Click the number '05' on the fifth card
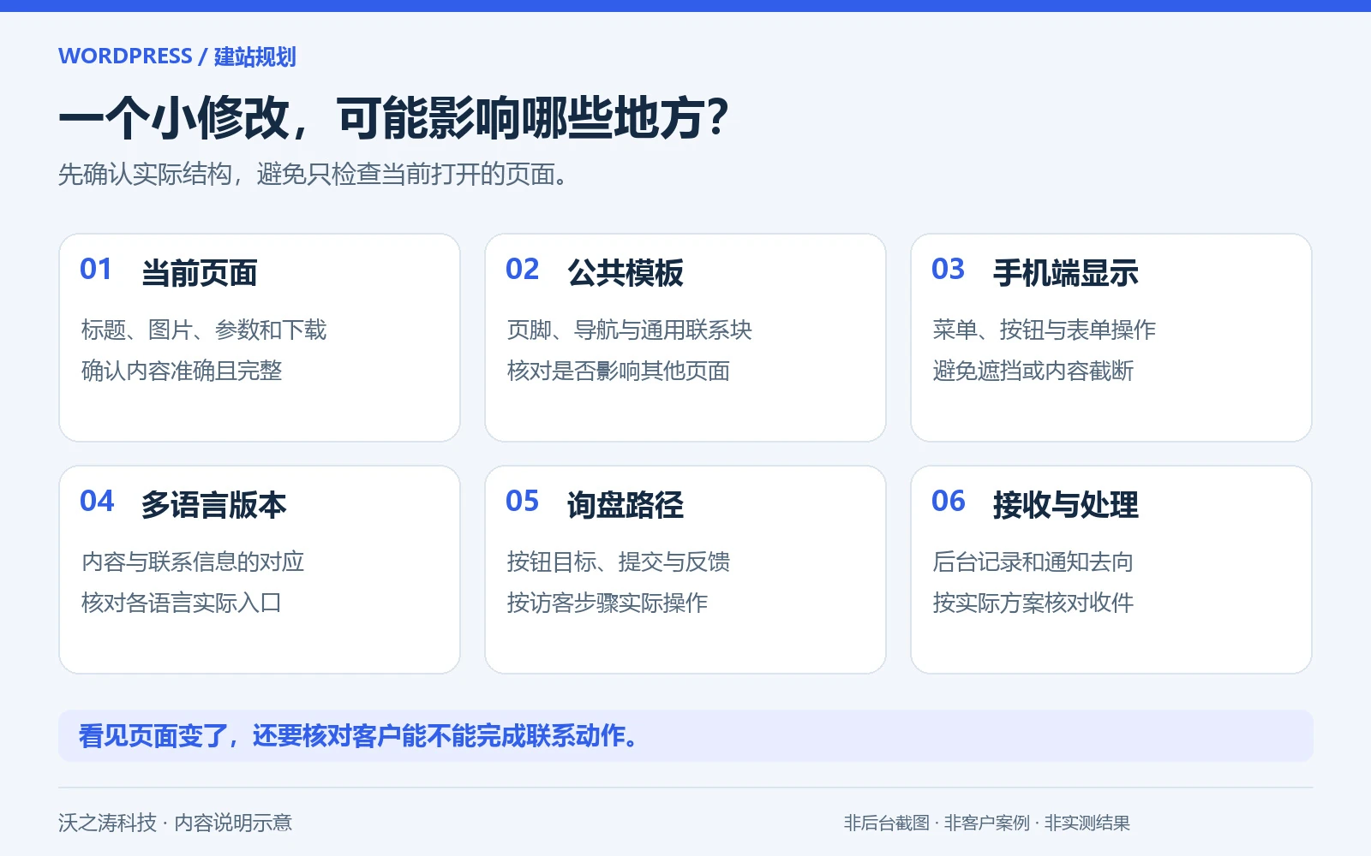This screenshot has height=856, width=1371. click(522, 502)
